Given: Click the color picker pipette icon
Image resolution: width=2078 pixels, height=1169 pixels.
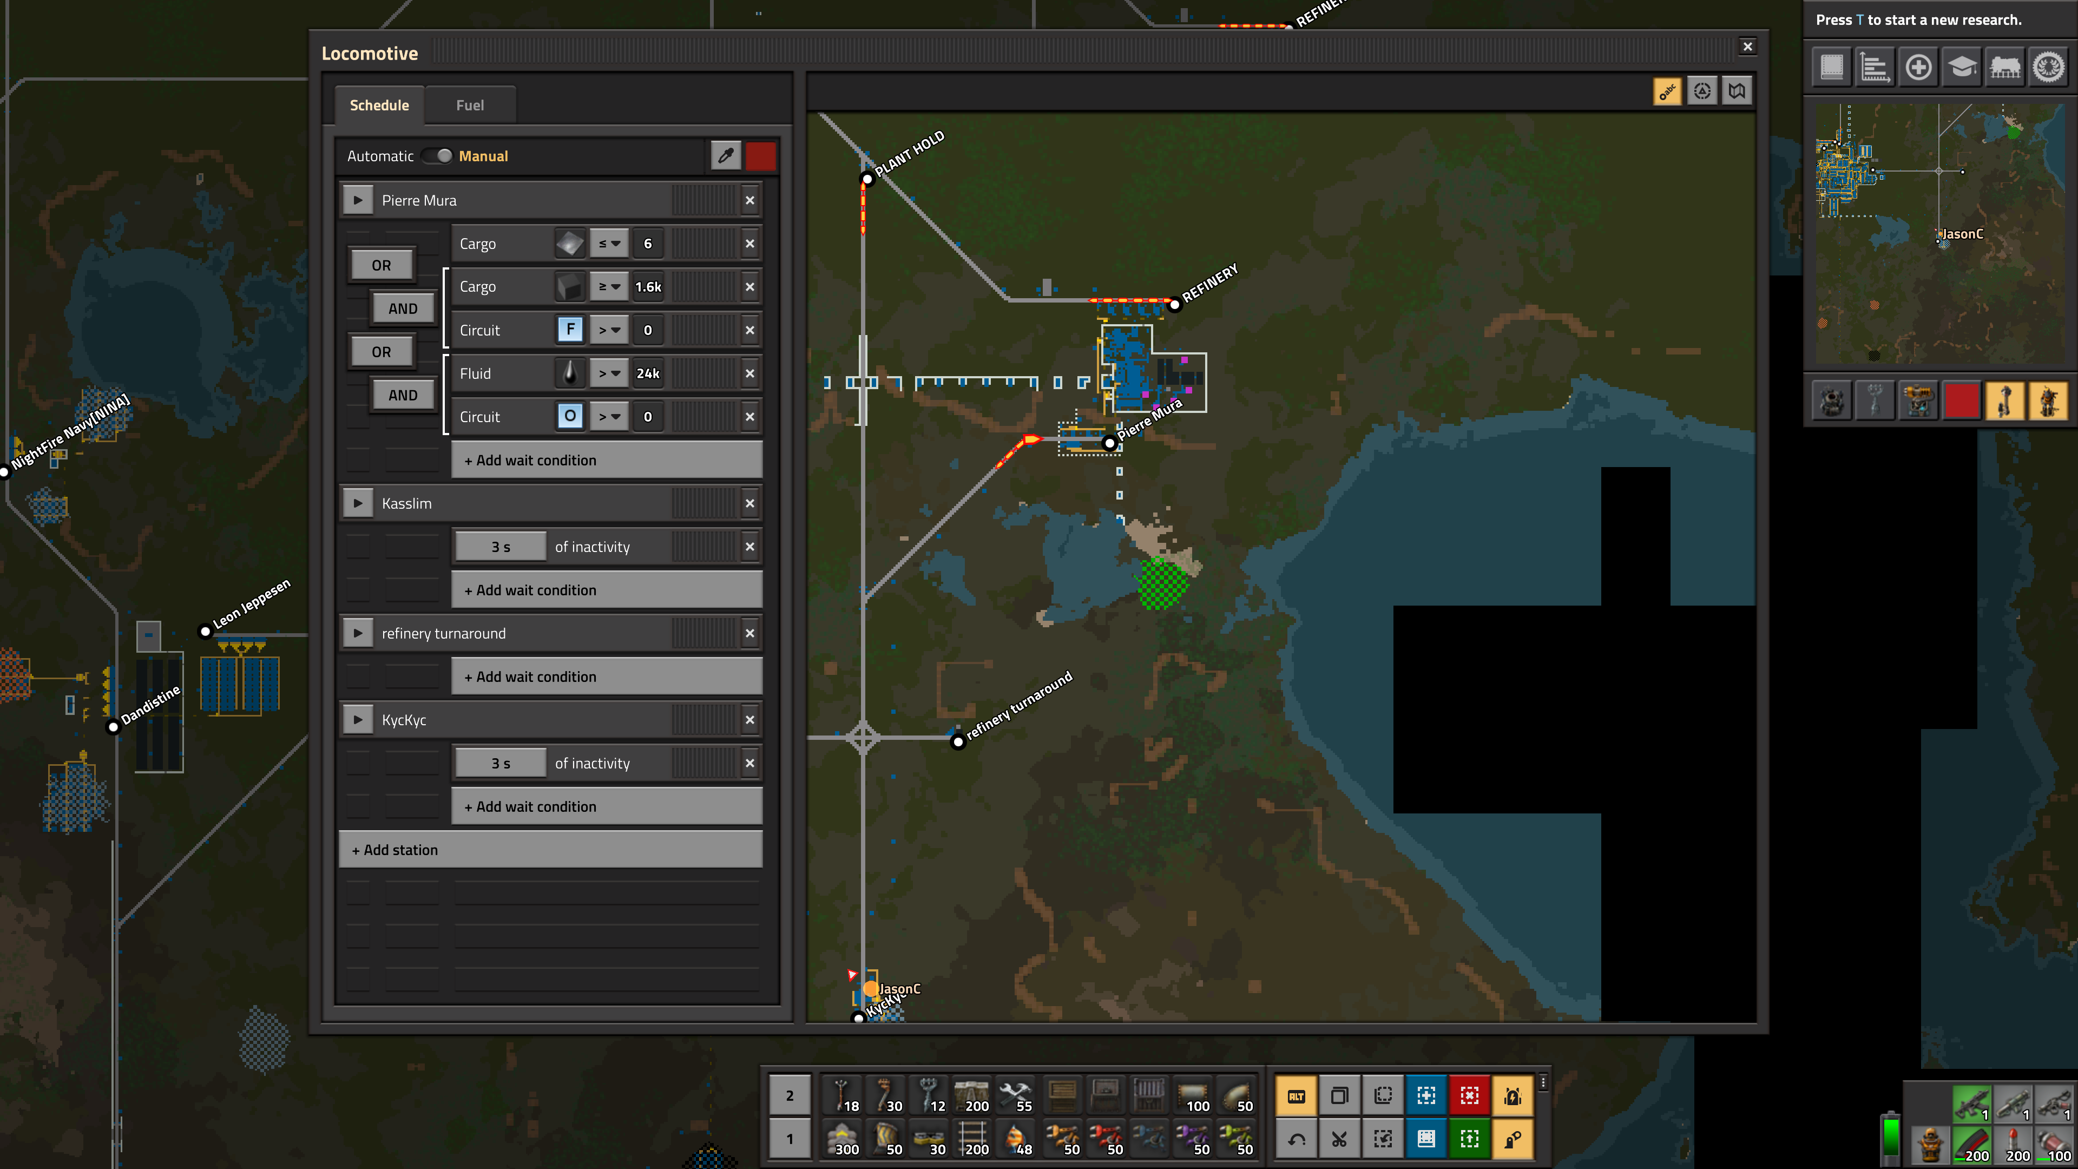Looking at the screenshot, I should point(725,156).
